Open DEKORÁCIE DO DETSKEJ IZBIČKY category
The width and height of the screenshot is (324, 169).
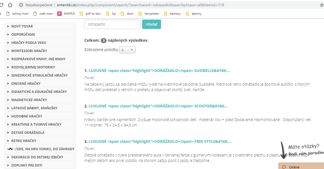pyautogui.click(x=40, y=157)
